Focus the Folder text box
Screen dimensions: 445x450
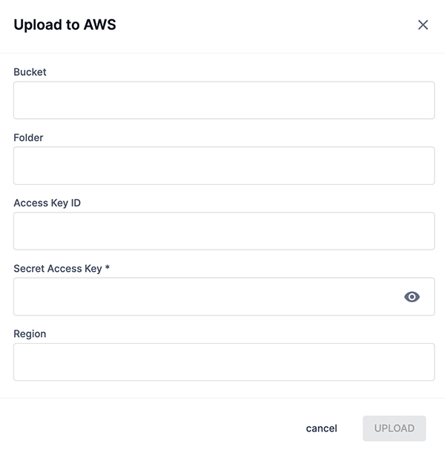[223, 166]
